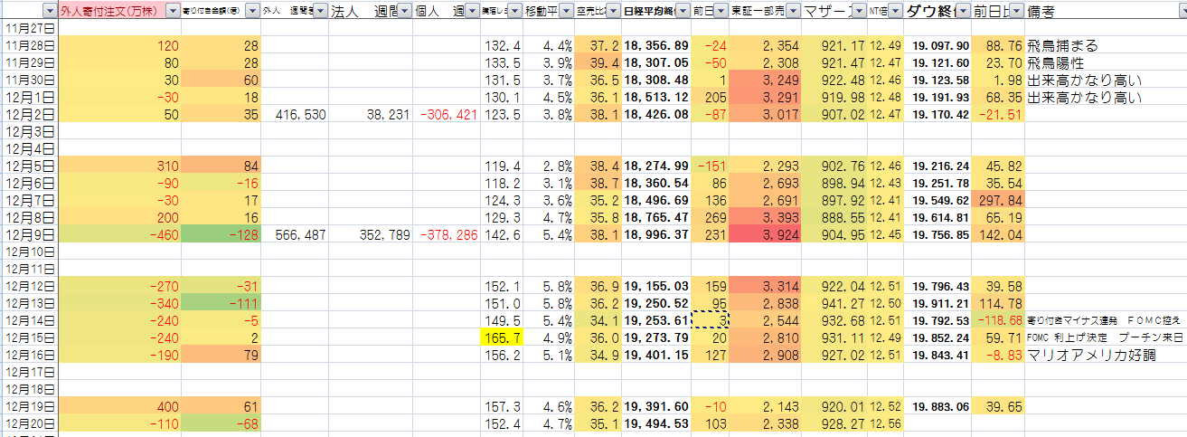
Task: Click the remark cell 飛鳥捕まる
Action: pos(1066,45)
